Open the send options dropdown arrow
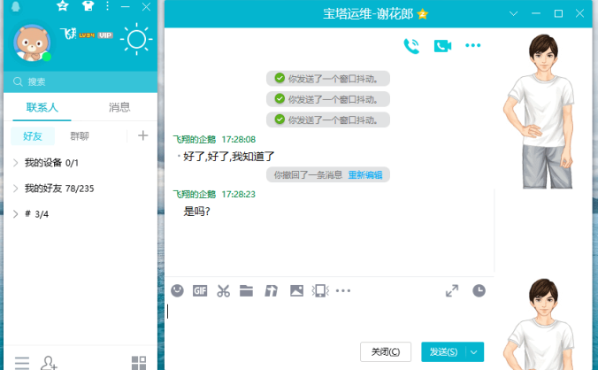Image resolution: width=598 pixels, height=370 pixels. (x=474, y=351)
